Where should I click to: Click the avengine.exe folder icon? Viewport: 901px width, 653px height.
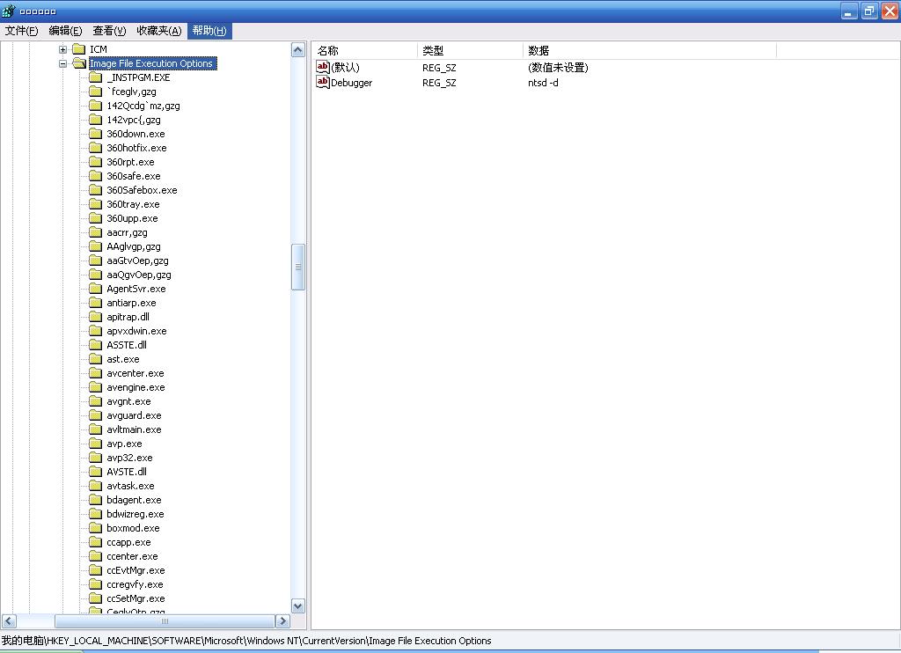click(95, 387)
